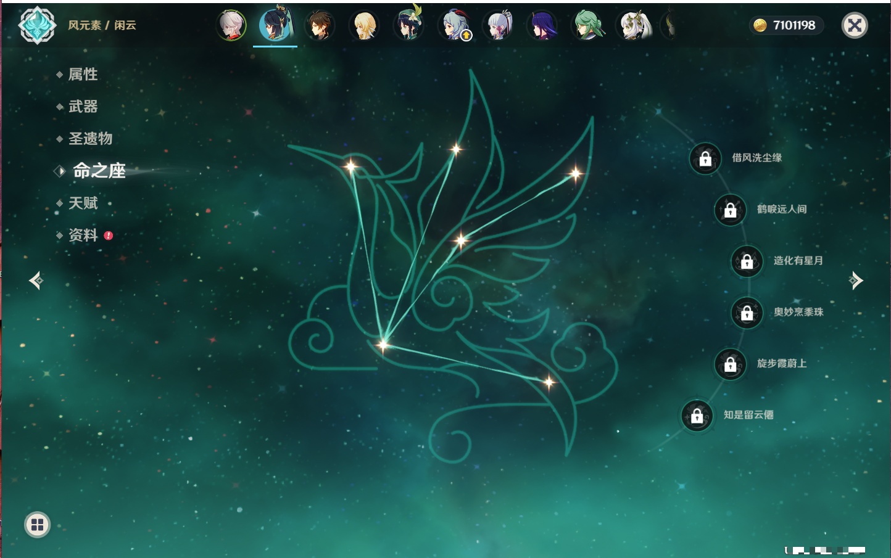Open locked constellation 造化有星月 icon
Screen dimensions: 891x558
pos(747,261)
